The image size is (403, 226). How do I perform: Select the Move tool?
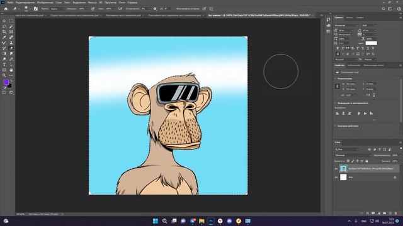pyautogui.click(x=4, y=21)
